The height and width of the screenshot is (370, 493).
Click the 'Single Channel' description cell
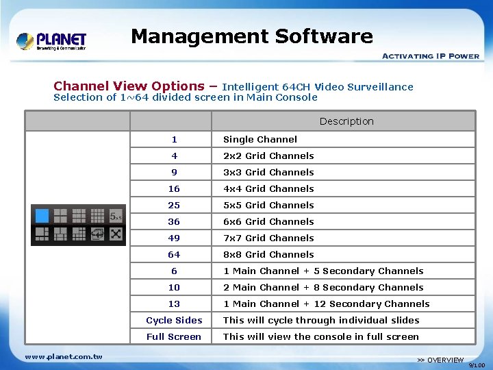point(343,139)
